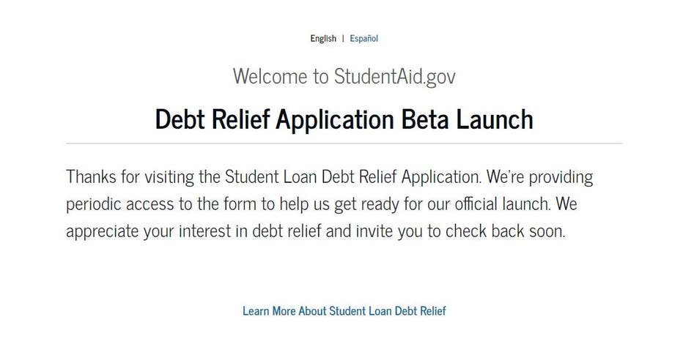
Task: Click the words "We're providing" in the first paragraph line
Action: (x=539, y=177)
